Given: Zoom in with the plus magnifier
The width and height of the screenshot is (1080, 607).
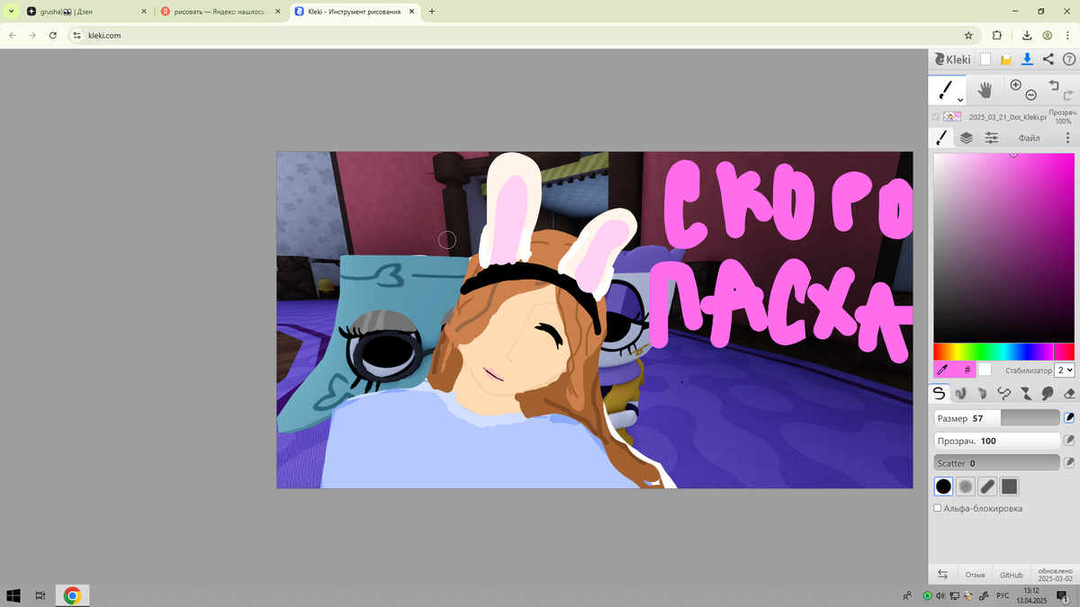Looking at the screenshot, I should point(1016,85).
